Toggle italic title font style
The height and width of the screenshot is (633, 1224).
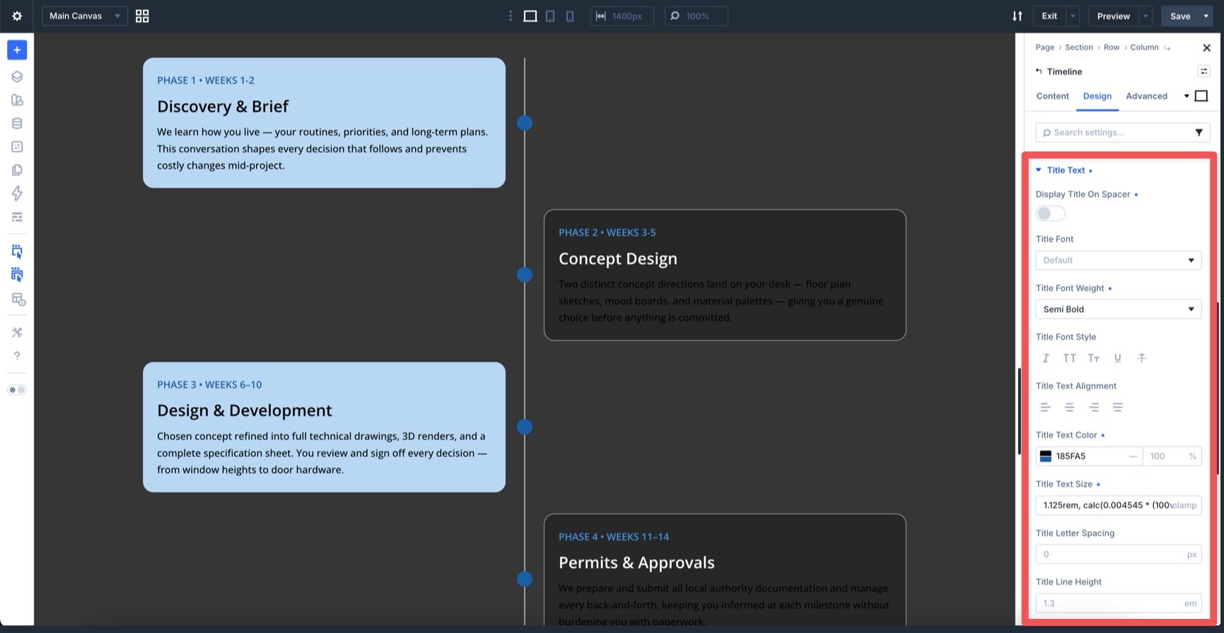(1045, 358)
